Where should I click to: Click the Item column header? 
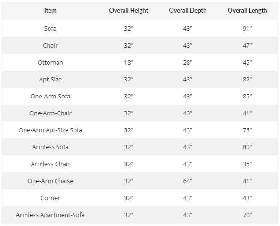point(50,11)
